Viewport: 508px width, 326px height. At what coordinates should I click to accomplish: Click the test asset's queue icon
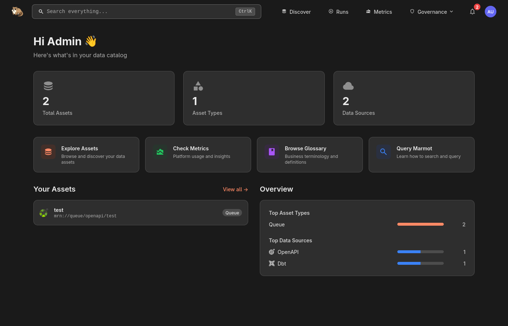[44, 213]
